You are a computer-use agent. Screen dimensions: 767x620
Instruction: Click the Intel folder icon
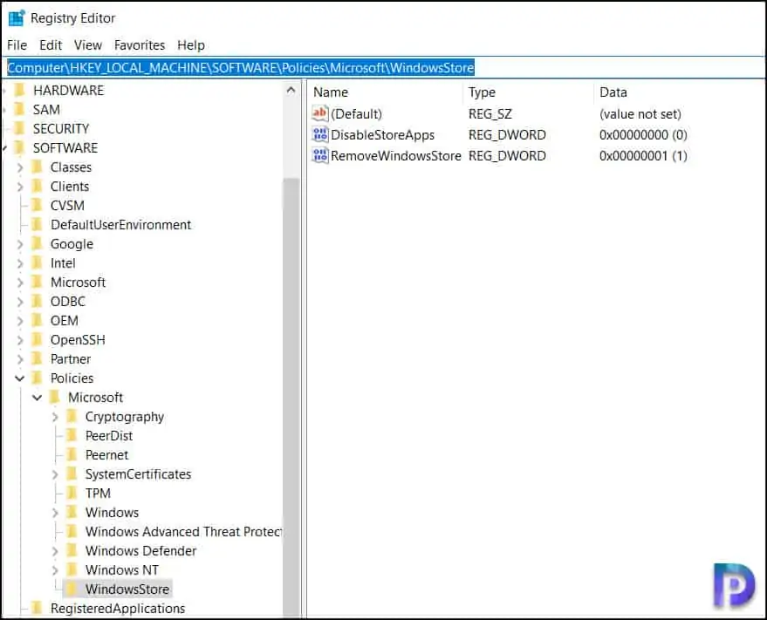point(38,262)
